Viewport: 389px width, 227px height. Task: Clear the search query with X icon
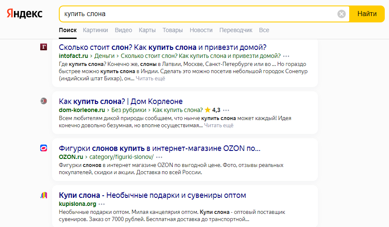pos(341,14)
